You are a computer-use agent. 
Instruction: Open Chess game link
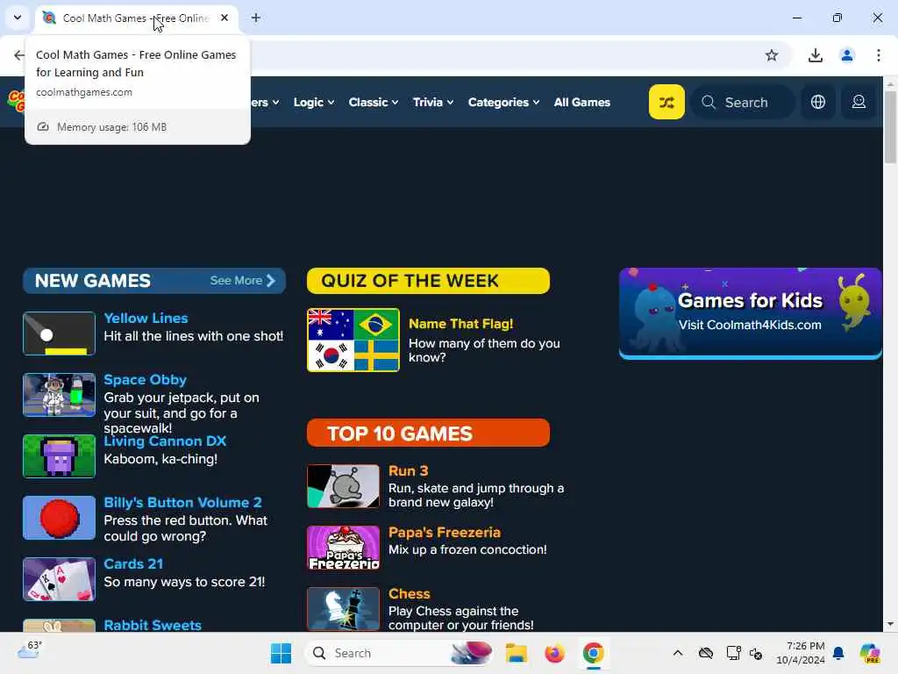(x=409, y=593)
